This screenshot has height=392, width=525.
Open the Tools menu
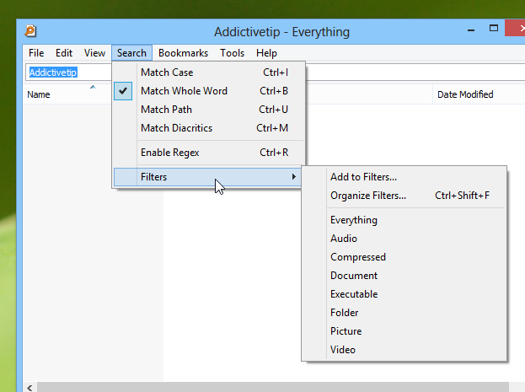pyautogui.click(x=232, y=53)
